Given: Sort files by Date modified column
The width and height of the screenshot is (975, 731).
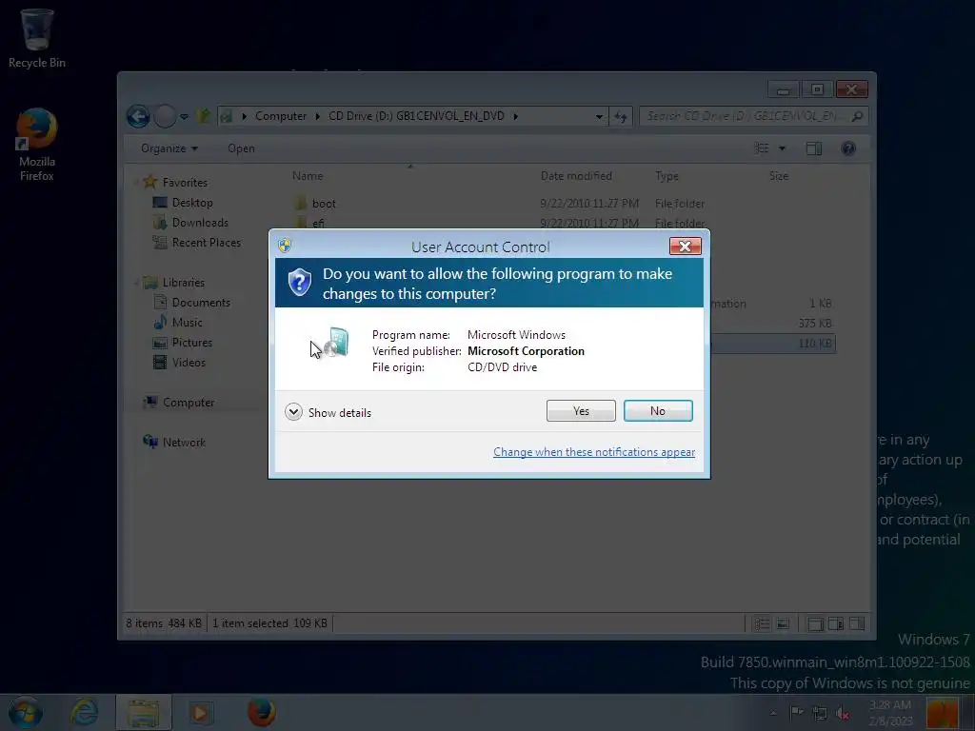Looking at the screenshot, I should pos(576,176).
